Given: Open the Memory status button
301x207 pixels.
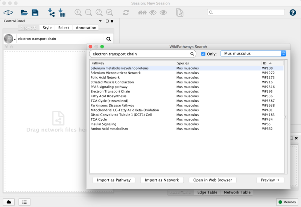Looking at the screenshot, I should [287, 202].
